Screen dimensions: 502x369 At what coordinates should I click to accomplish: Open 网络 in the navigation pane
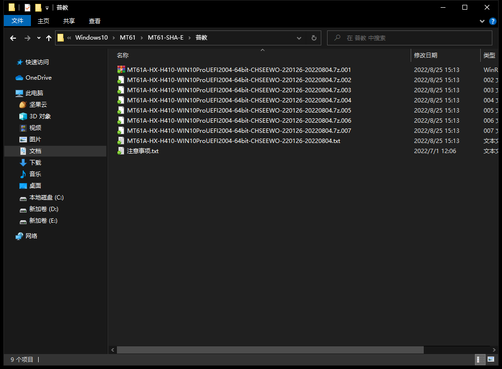31,236
